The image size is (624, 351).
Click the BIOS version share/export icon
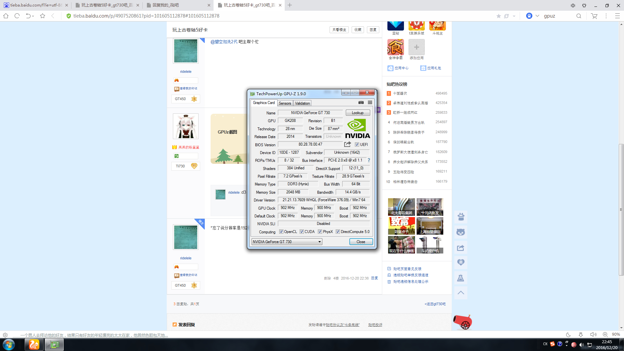pyautogui.click(x=347, y=144)
